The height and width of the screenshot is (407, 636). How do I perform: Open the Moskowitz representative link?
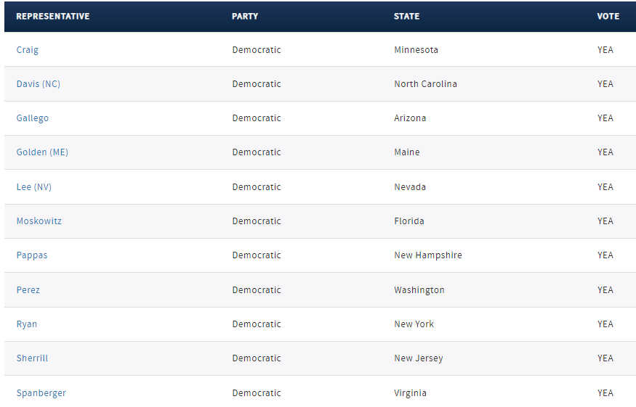[x=39, y=221]
